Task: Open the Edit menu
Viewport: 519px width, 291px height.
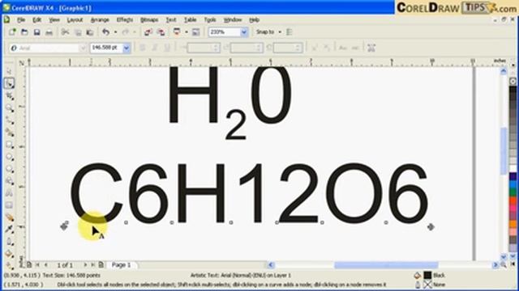Action: coord(36,19)
